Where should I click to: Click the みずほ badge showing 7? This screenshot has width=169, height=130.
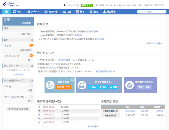(31, 45)
